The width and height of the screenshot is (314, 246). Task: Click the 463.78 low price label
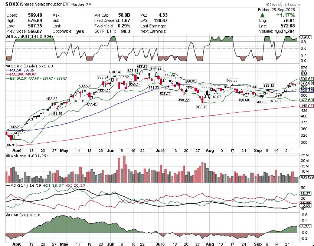[202, 107]
